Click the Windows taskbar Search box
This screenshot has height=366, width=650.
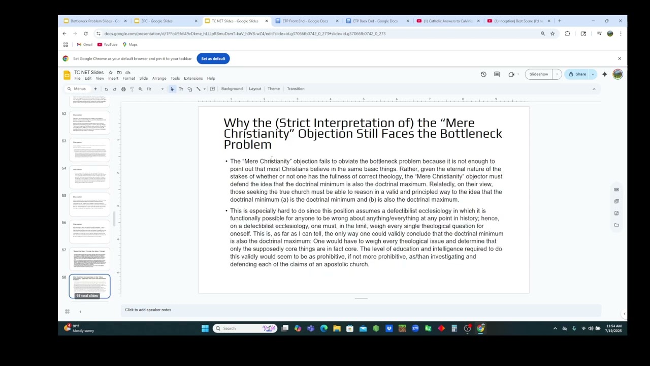245,328
